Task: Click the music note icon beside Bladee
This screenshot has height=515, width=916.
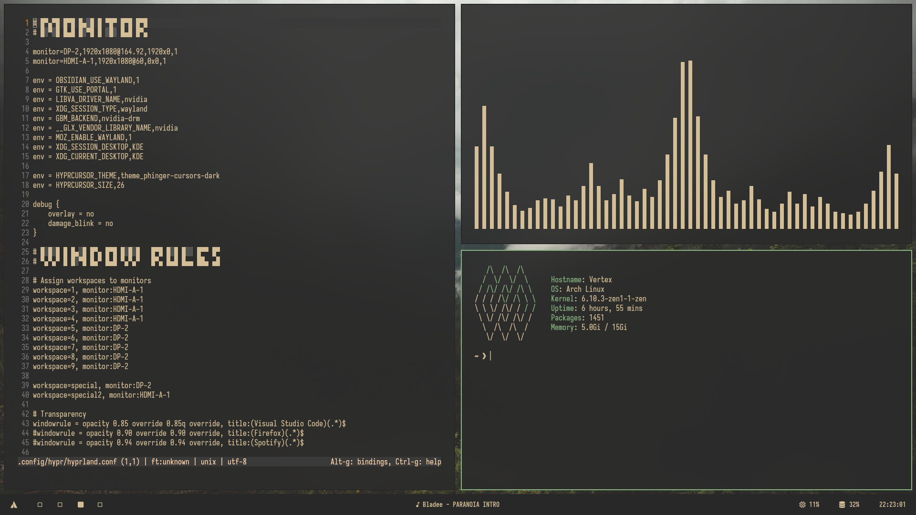Action: (x=417, y=505)
